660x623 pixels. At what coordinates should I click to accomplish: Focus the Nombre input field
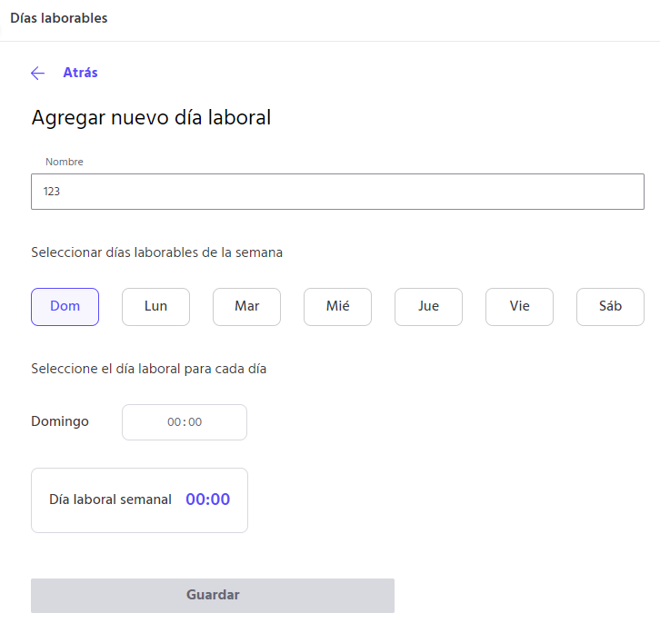tap(337, 192)
